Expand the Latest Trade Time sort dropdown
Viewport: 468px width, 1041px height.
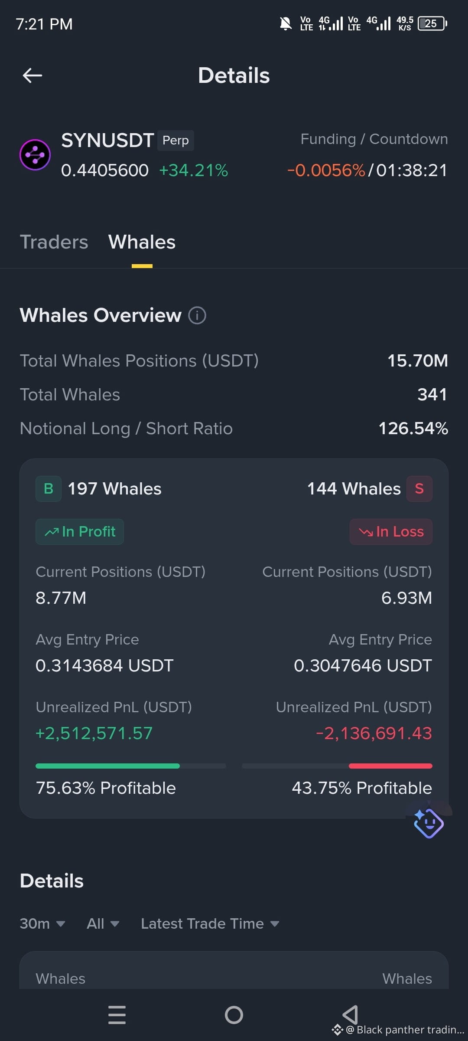tap(210, 923)
